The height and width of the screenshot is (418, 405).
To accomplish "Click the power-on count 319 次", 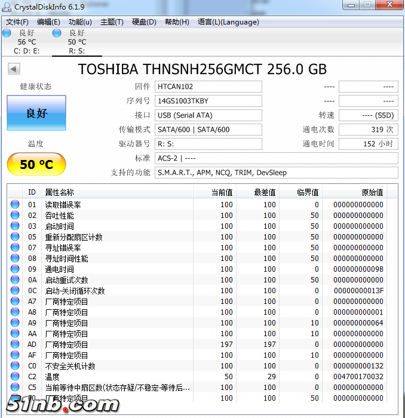I will (369, 130).
